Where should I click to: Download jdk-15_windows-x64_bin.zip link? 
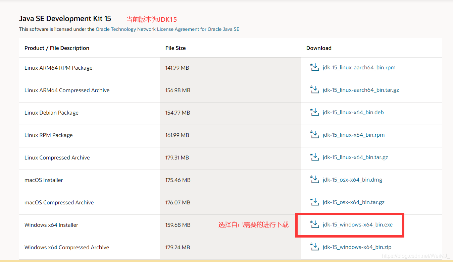point(357,247)
